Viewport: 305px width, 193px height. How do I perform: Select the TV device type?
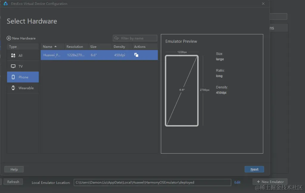tap(23, 66)
